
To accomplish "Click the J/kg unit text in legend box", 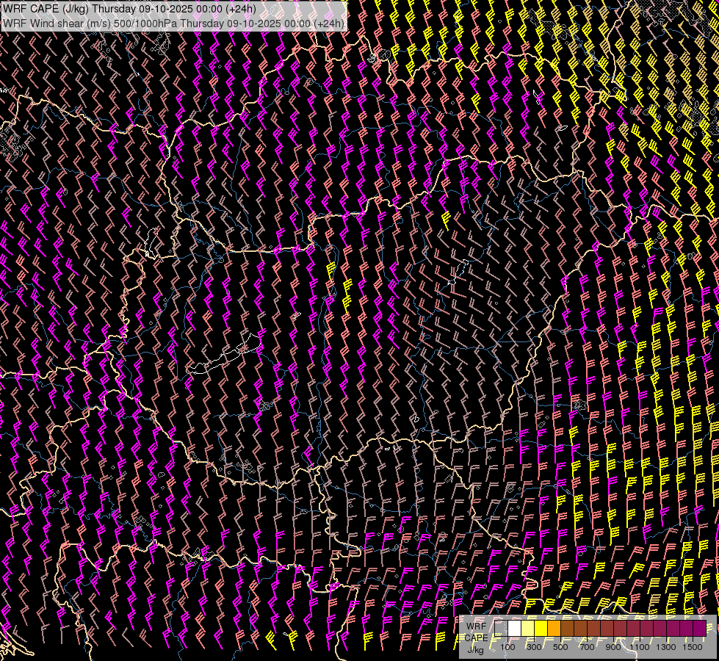I will (x=475, y=649).
